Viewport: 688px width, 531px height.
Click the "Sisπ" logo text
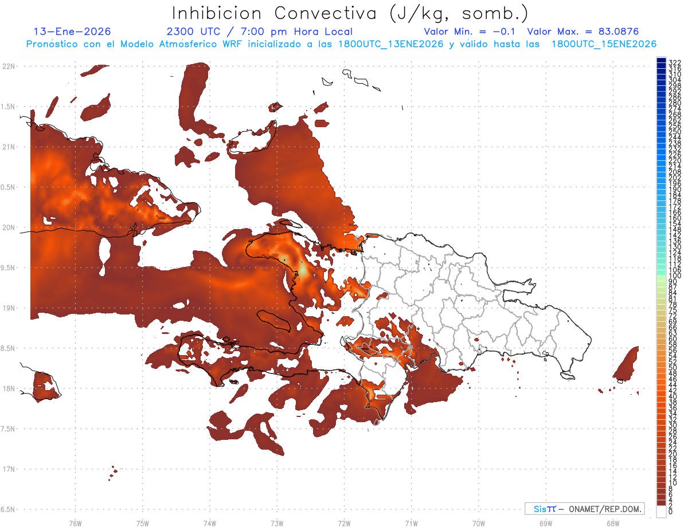pos(545,509)
